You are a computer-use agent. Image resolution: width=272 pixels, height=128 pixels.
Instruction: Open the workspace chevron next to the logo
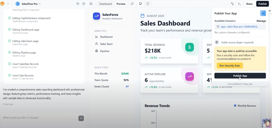[8, 4]
